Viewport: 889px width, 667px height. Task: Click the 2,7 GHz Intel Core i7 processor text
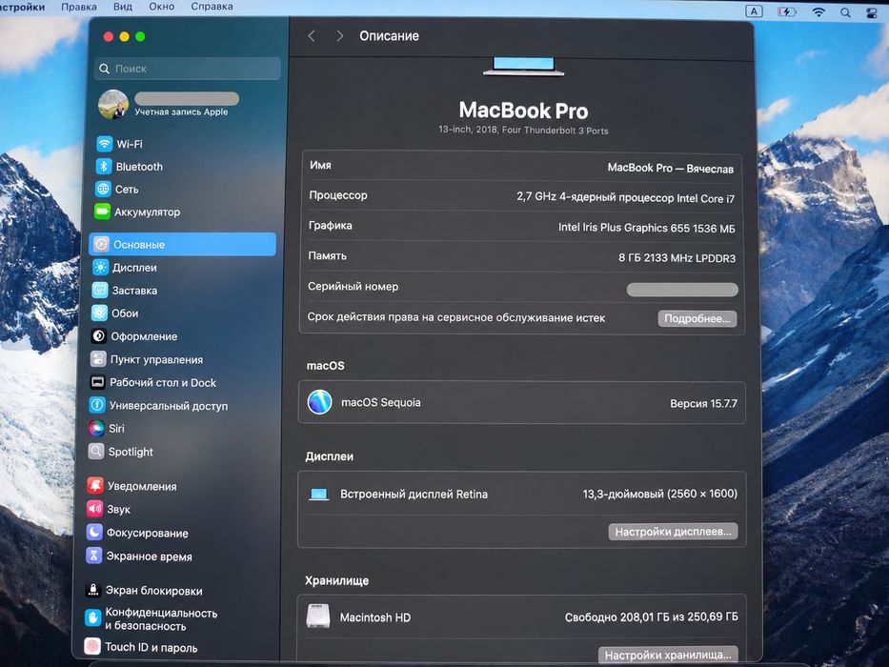(625, 197)
